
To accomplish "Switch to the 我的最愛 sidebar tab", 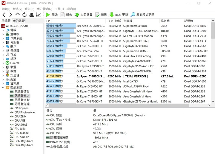I will click(19, 21).
